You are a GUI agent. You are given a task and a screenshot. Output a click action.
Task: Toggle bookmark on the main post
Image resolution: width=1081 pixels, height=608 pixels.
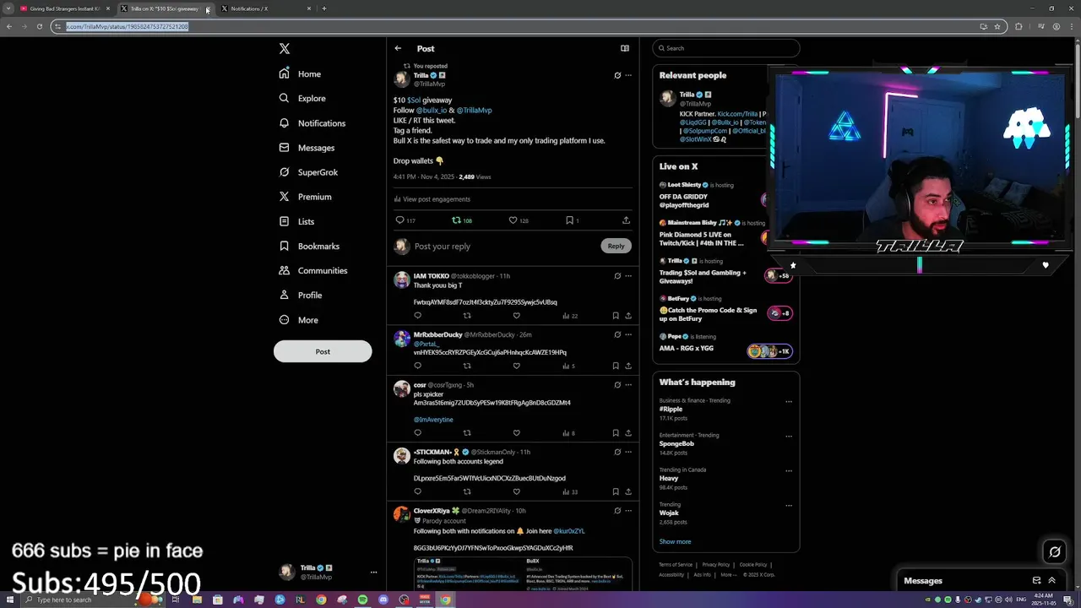click(x=572, y=220)
